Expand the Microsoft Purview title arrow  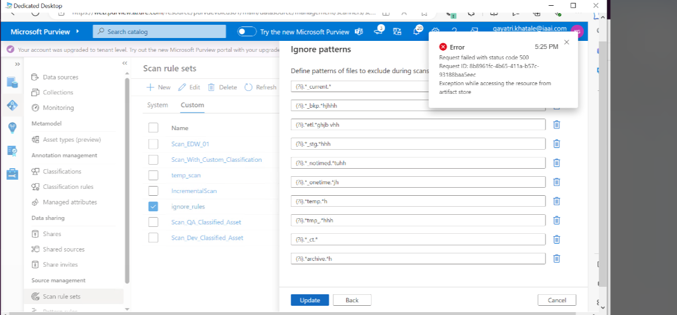(78, 32)
